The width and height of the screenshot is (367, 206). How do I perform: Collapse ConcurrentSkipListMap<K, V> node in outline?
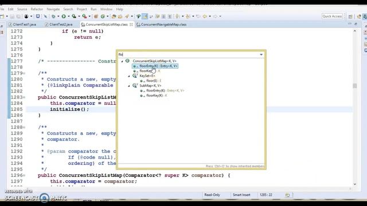(122, 61)
